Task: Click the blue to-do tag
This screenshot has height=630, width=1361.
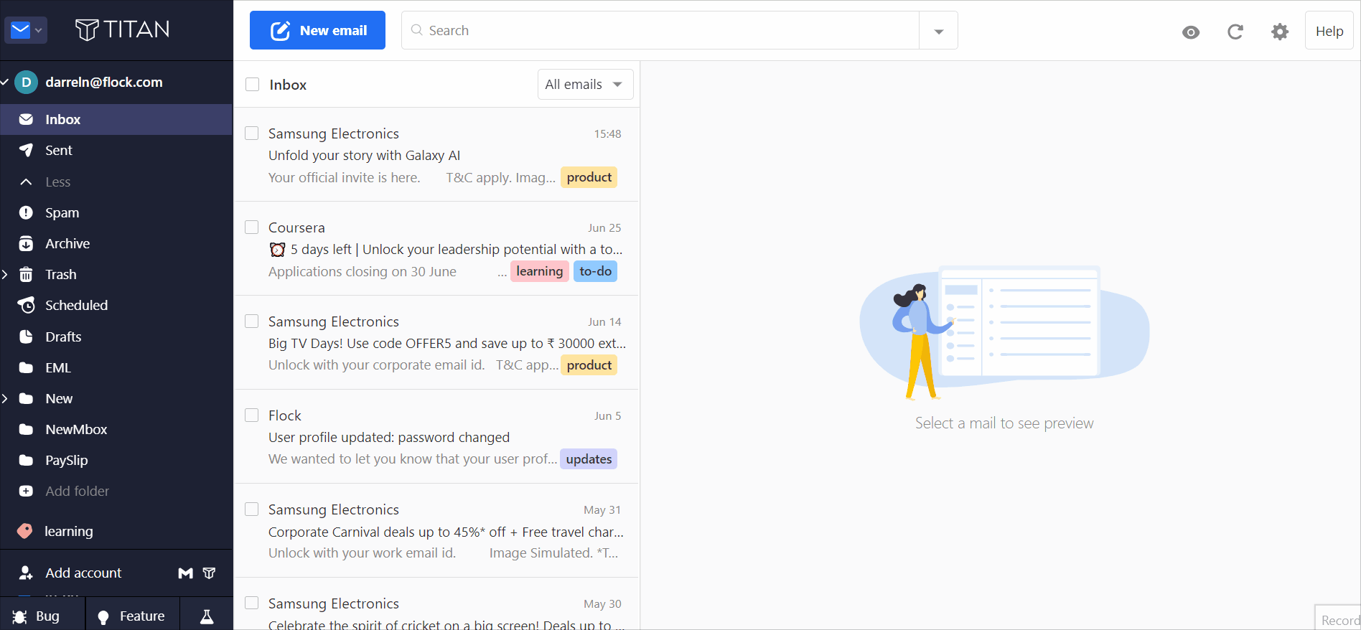Action: coord(596,271)
